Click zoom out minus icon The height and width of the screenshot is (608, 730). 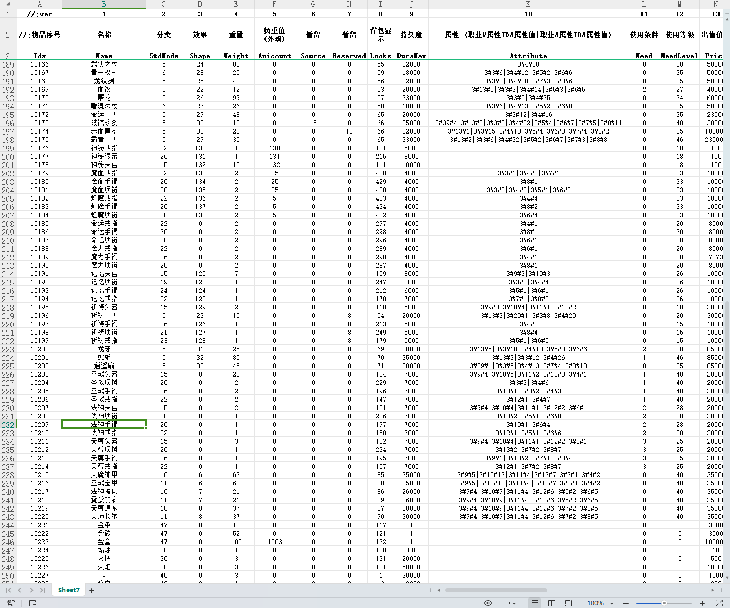(626, 603)
